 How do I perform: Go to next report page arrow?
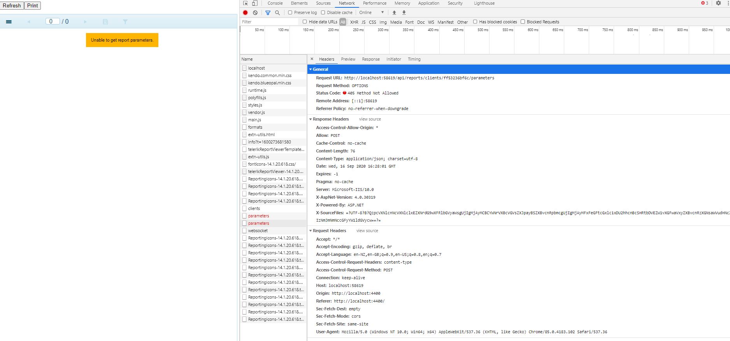point(85,22)
